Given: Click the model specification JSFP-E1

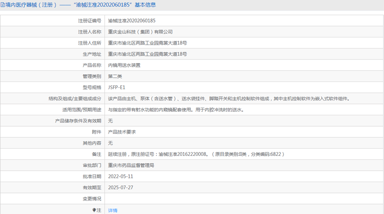Looking at the screenshot, I should (117, 87).
